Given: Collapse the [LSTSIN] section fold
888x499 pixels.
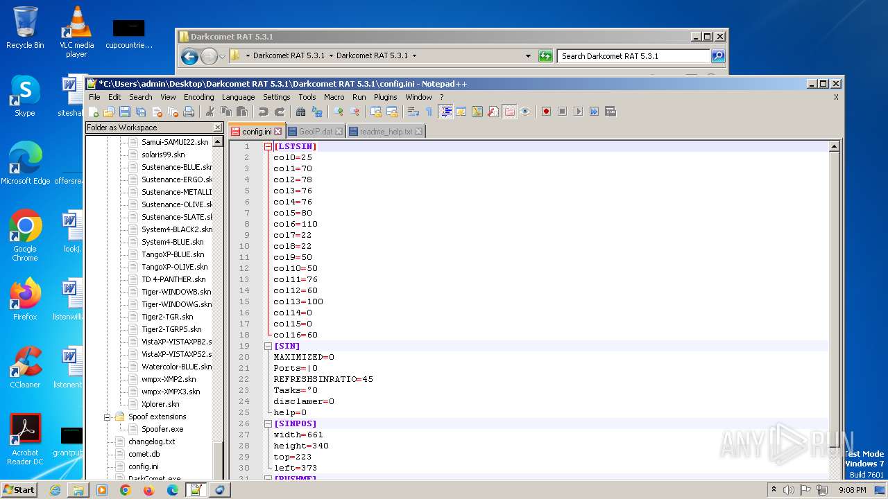Looking at the screenshot, I should click(268, 146).
